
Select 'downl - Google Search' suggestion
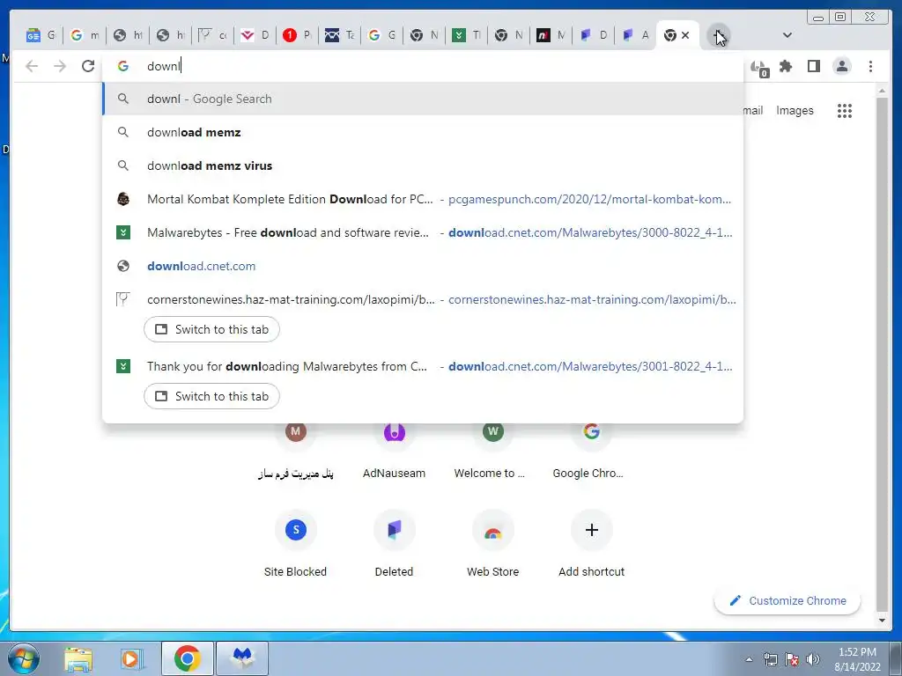tap(423, 99)
